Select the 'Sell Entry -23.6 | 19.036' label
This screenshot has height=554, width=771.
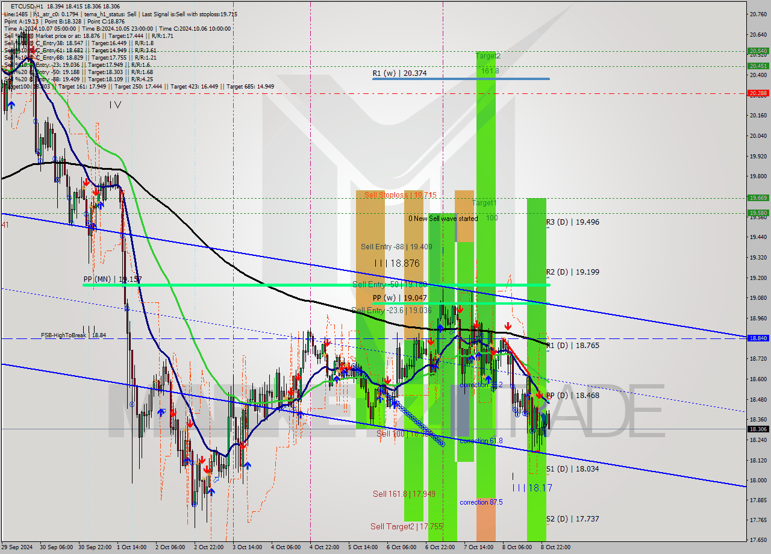click(x=392, y=310)
